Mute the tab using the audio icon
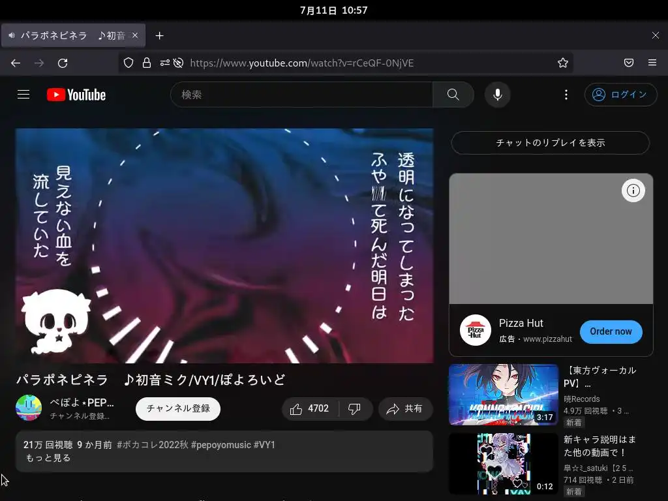Viewport: 668px width, 501px height. [x=12, y=35]
